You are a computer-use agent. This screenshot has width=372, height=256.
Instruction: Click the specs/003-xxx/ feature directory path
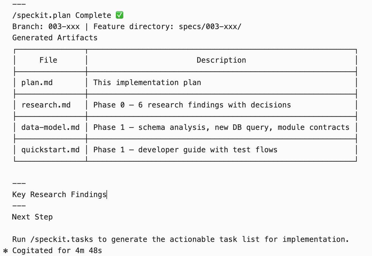click(210, 27)
